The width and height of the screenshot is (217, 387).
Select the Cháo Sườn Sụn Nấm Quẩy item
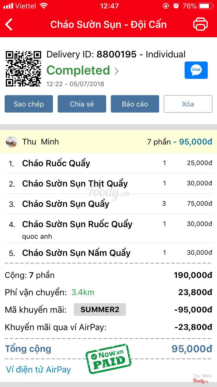(x=76, y=253)
